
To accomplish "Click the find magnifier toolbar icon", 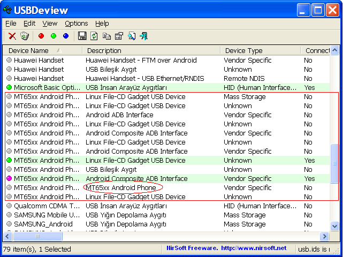I will pos(132,36).
